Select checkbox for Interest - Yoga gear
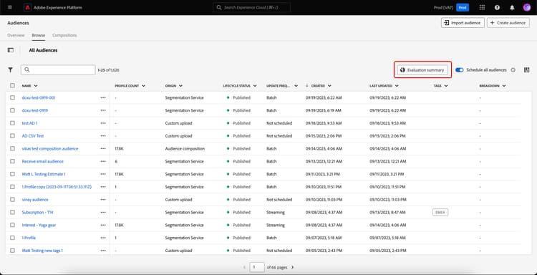This screenshot has height=275, width=537. [12, 225]
